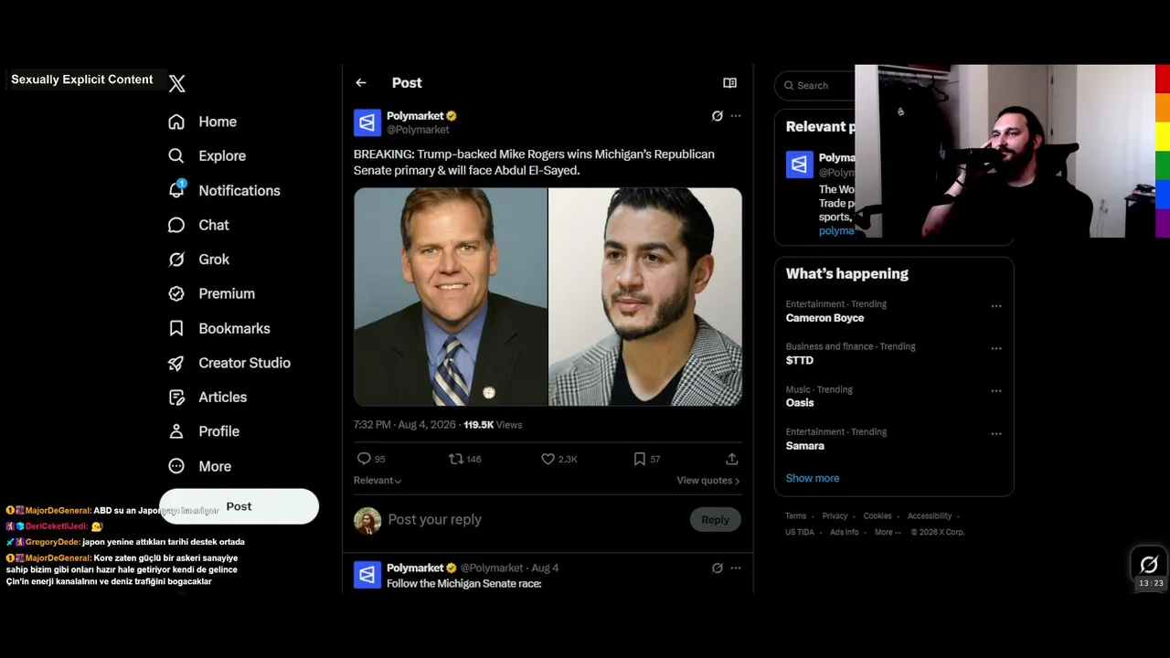Open more options for Cameron Boyce trend
Screen dimensions: 1170x658
996,306
